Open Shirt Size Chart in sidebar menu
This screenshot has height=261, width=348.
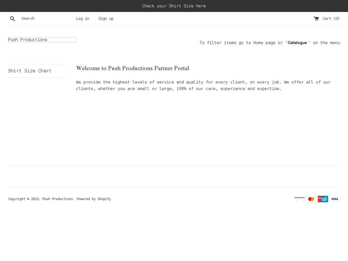point(29,71)
